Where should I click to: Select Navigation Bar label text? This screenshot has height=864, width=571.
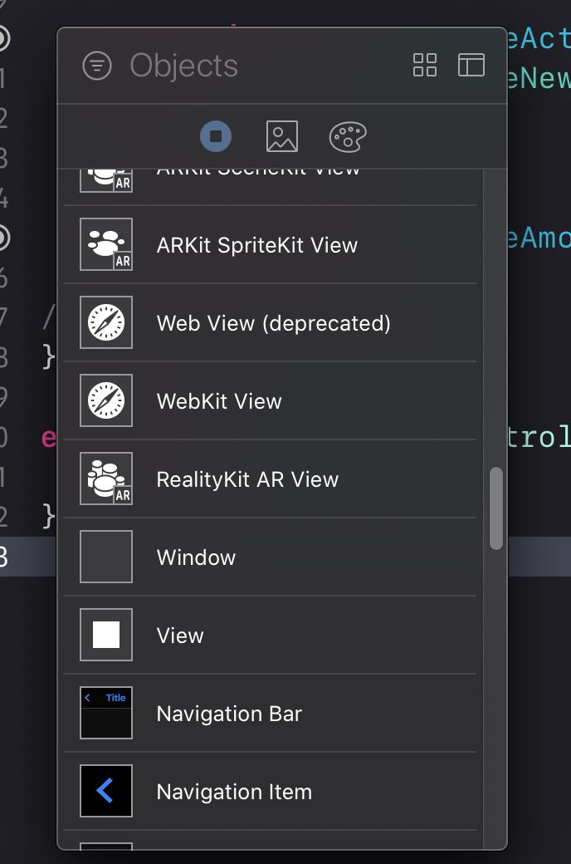tap(229, 714)
